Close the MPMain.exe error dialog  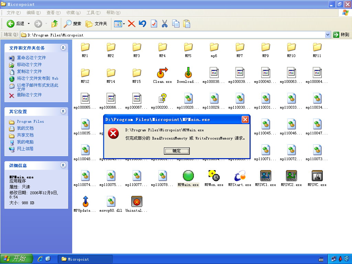tap(245, 119)
